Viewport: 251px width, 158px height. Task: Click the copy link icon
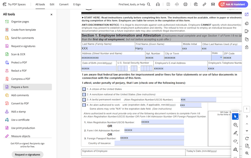tap(204, 4)
